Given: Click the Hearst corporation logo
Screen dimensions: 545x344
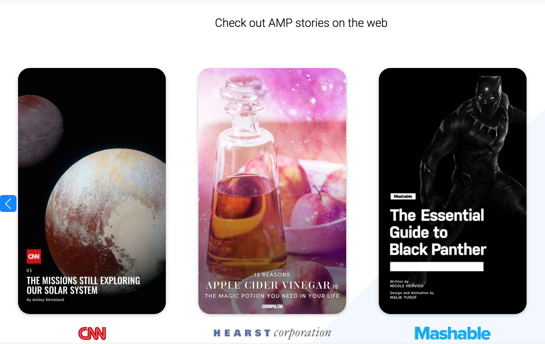Looking at the screenshot, I should (x=272, y=333).
